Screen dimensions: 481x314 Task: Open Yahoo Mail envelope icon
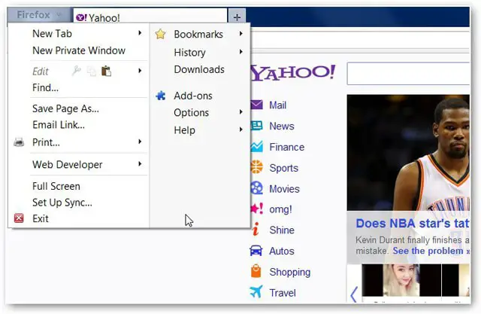(x=256, y=105)
